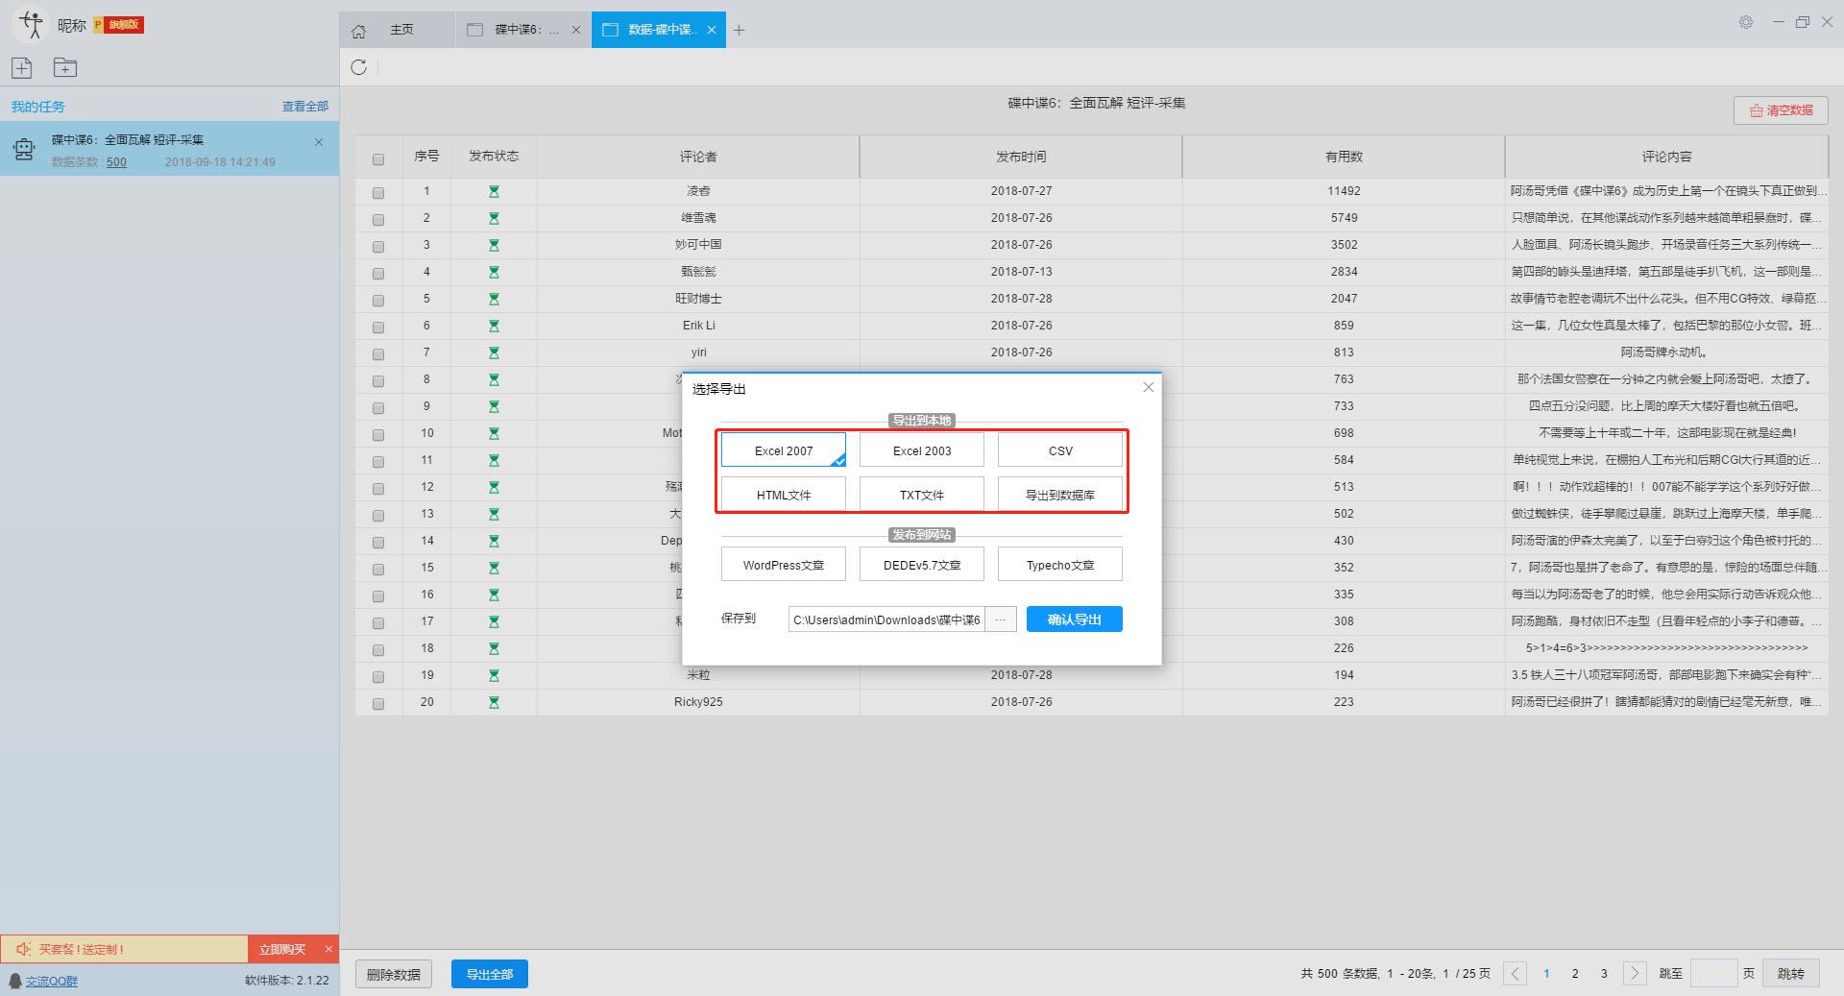Go to previous page arrow
The height and width of the screenshot is (996, 1844).
pos(1515,974)
